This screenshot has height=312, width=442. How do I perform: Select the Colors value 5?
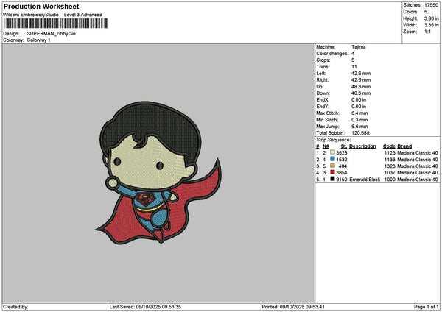click(426, 12)
